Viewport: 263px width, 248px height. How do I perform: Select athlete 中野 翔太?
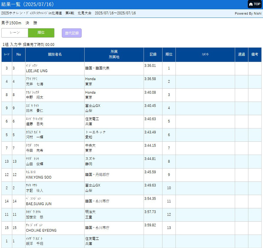(x=35, y=97)
